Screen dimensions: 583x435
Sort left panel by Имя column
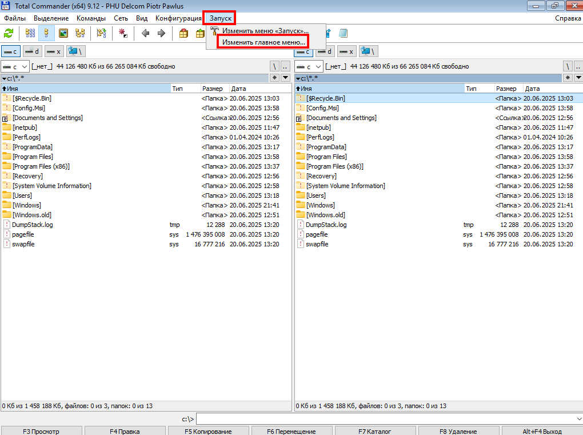coord(86,89)
